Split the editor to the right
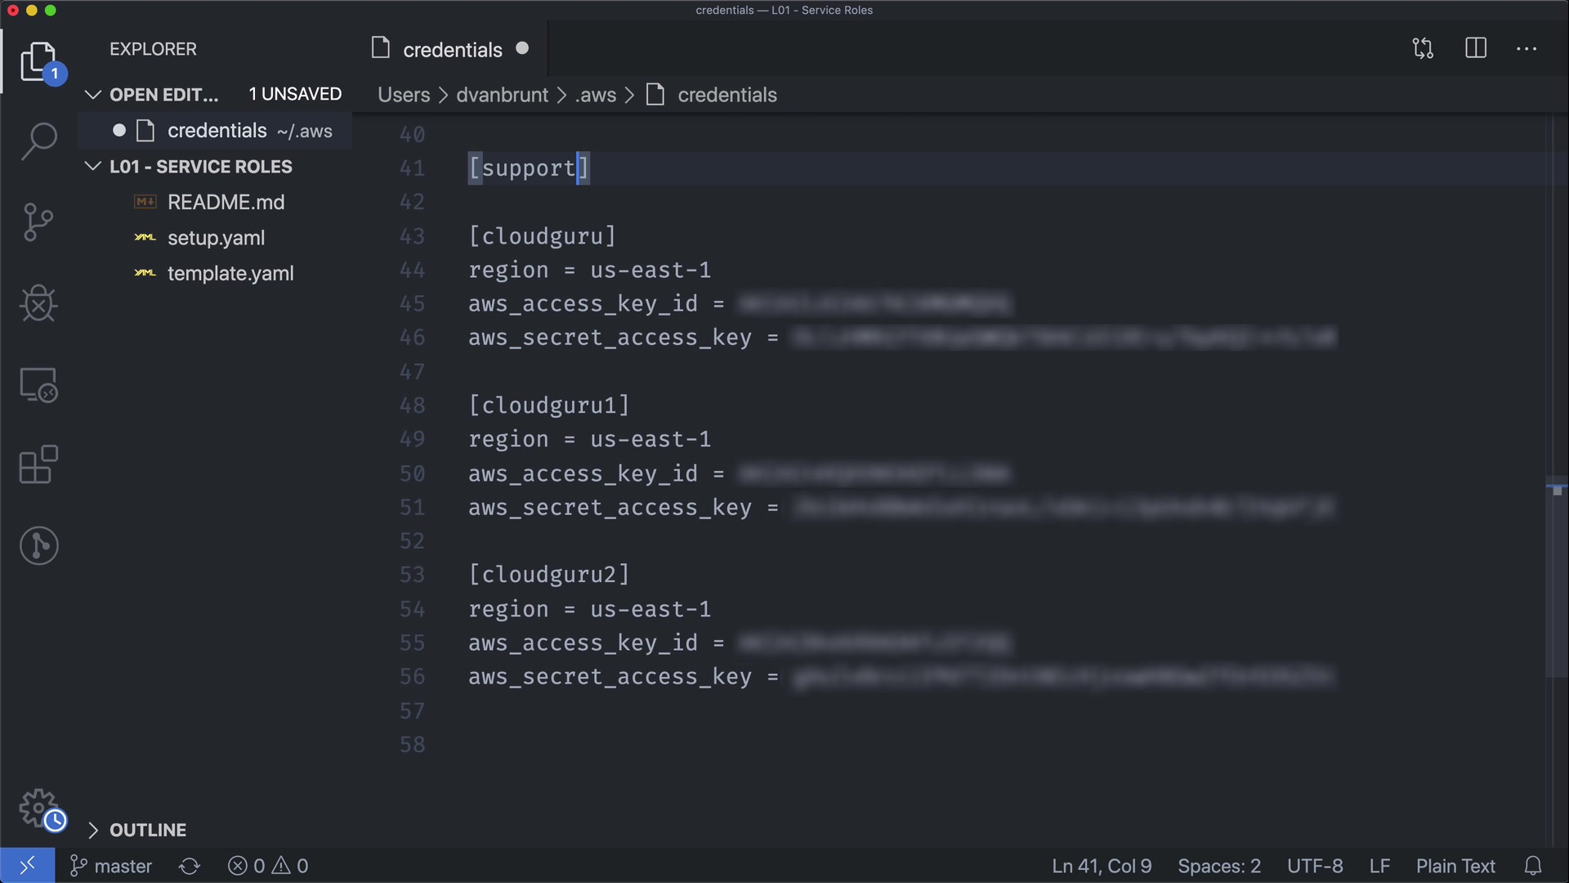The width and height of the screenshot is (1569, 883). pos(1476,48)
